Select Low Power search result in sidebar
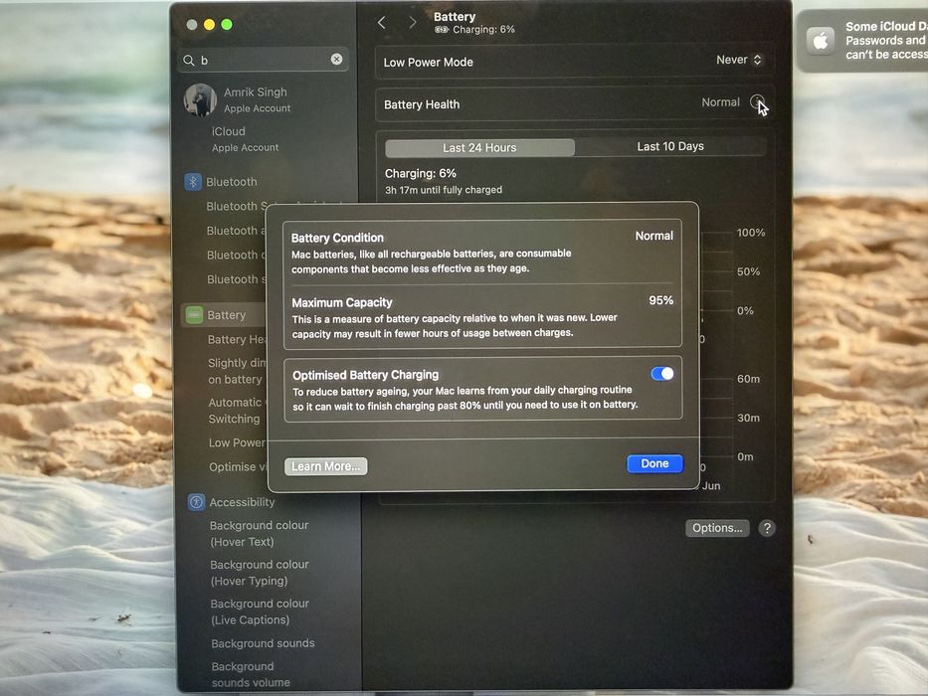This screenshot has height=696, width=928. pyautogui.click(x=237, y=442)
